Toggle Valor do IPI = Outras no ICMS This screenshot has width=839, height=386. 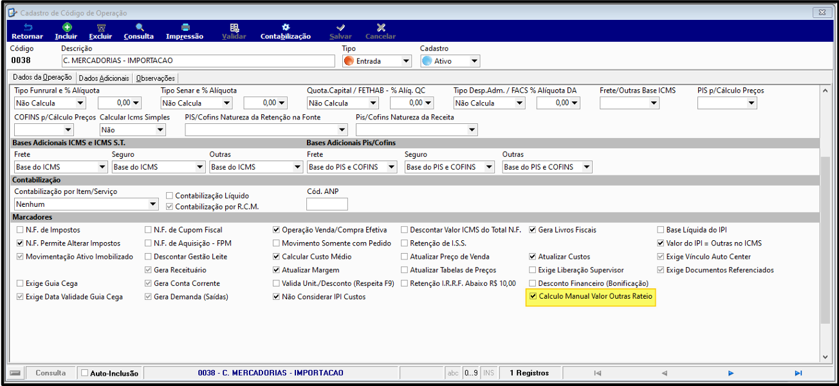pyautogui.click(x=661, y=243)
